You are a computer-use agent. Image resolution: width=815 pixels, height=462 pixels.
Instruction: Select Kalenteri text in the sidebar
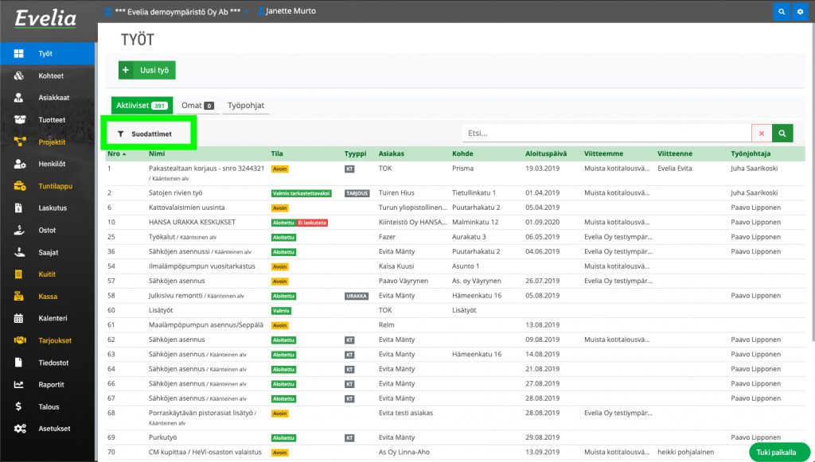coord(53,318)
